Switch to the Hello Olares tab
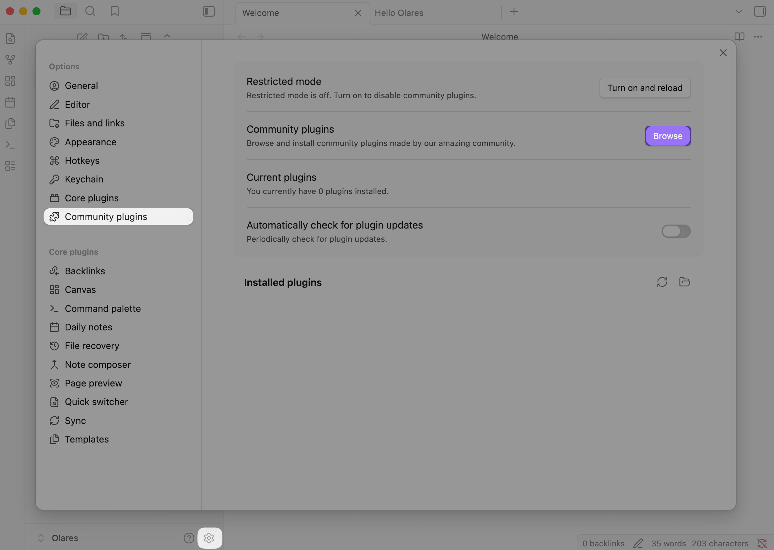Image resolution: width=774 pixels, height=550 pixels. 399,13
